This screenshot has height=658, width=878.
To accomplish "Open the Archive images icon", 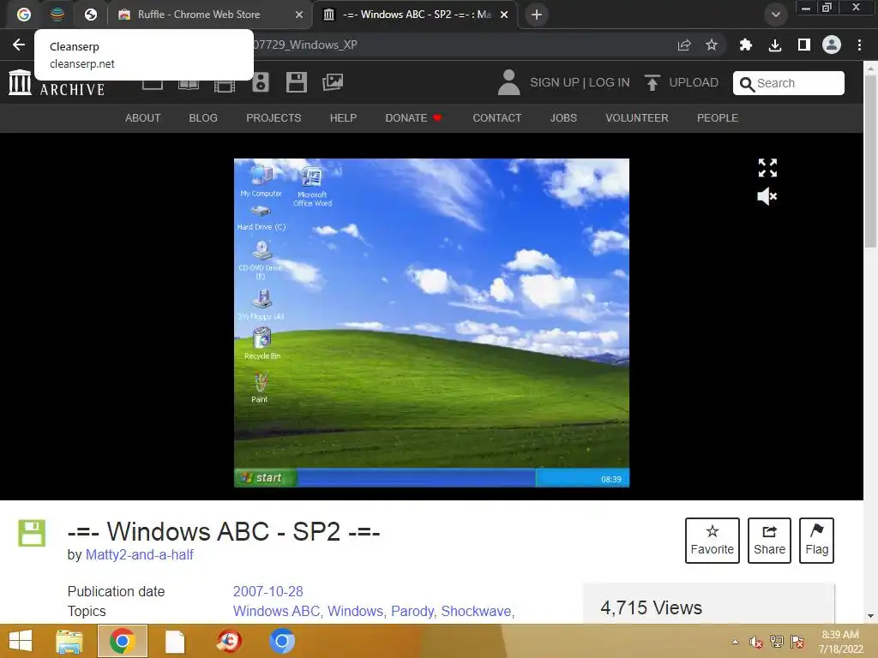I will click(333, 82).
